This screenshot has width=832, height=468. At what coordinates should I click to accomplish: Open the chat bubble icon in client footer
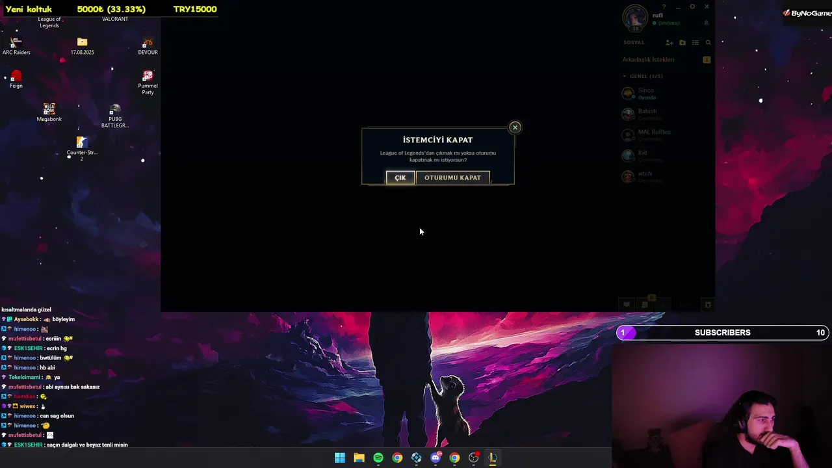627,304
